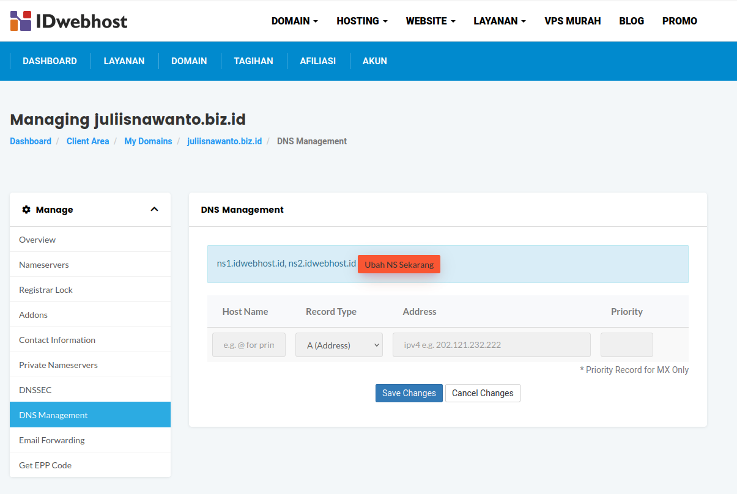
Task: Click the Managing juliisnawanto.biz.id heading
Action: tap(128, 119)
